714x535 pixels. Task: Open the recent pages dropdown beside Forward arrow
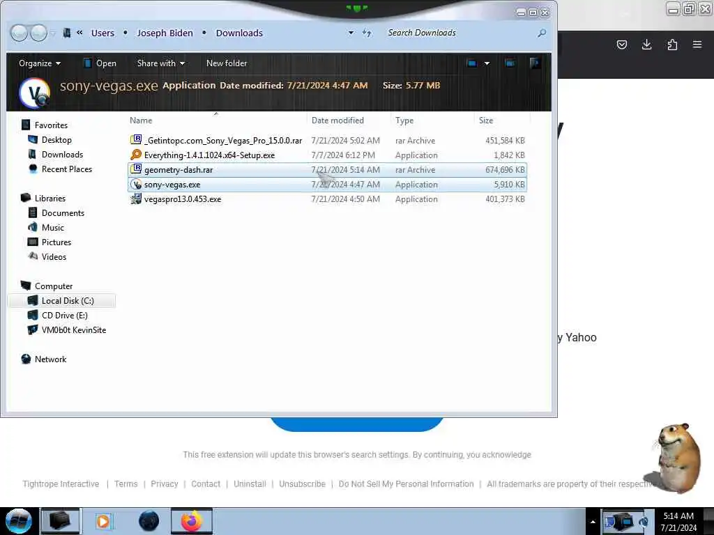(53, 33)
